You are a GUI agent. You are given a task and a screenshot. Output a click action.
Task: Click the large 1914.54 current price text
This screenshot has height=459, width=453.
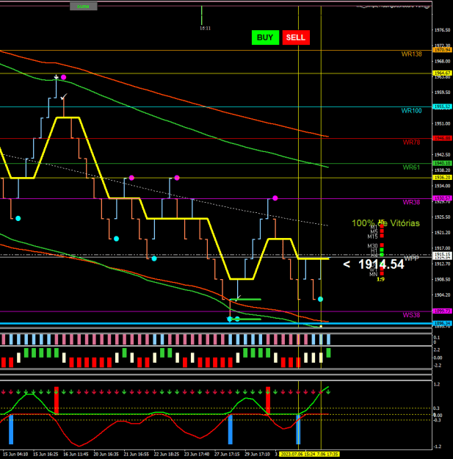[x=381, y=264]
